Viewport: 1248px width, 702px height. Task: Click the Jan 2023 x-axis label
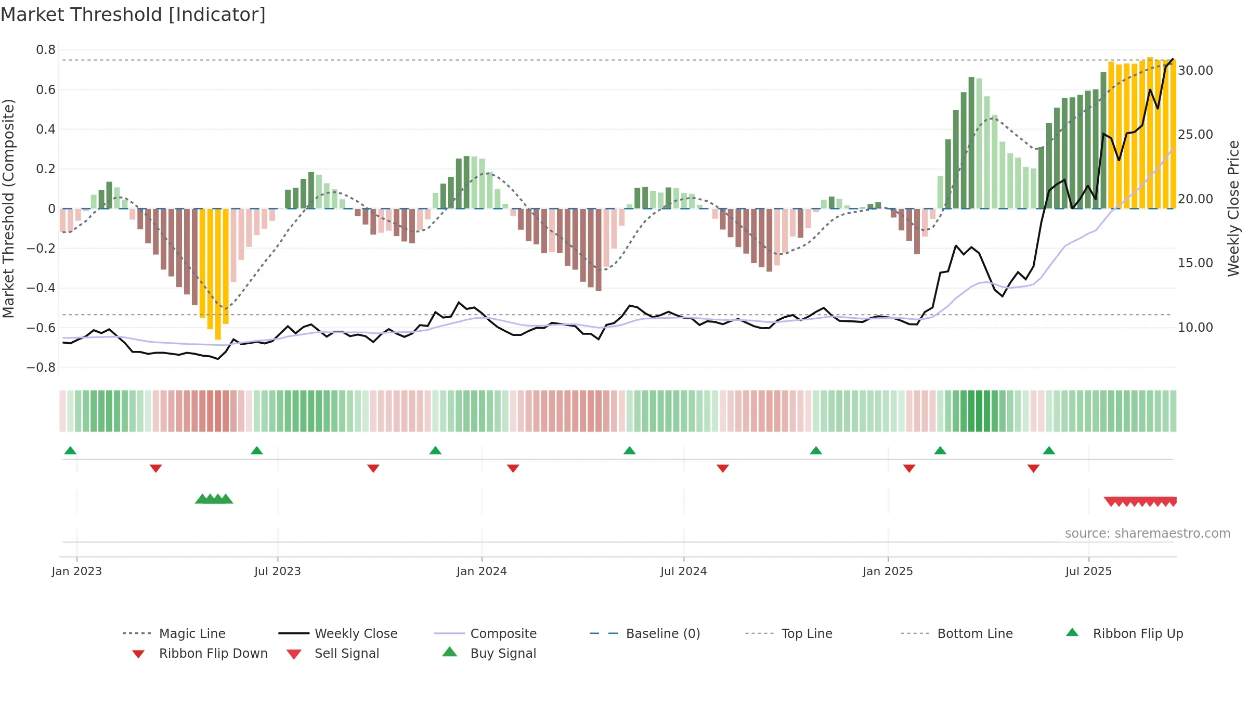tap(77, 571)
